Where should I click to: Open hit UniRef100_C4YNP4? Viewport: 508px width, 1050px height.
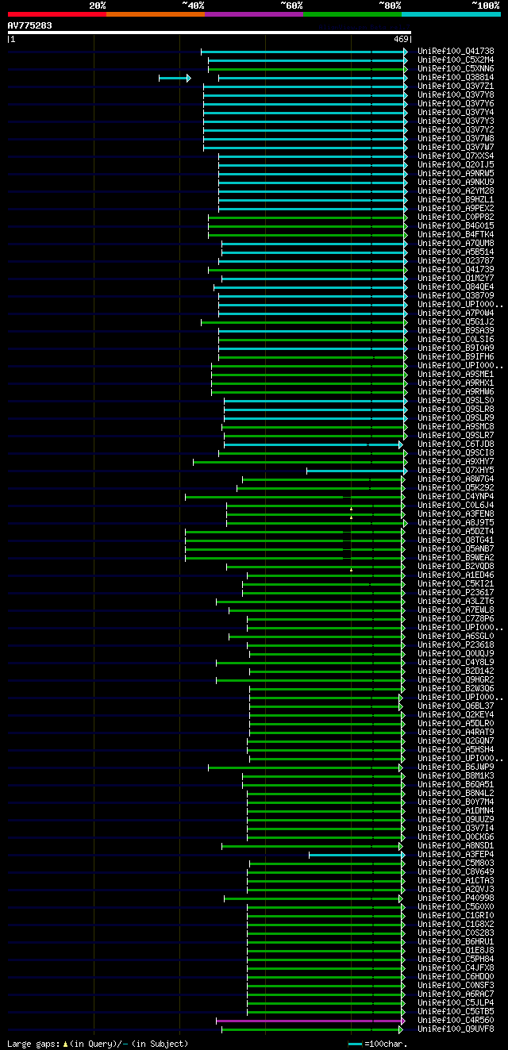click(456, 496)
